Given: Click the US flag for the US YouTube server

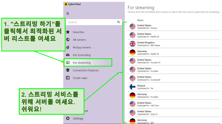Looking at the screenshot, I should tap(133, 69).
